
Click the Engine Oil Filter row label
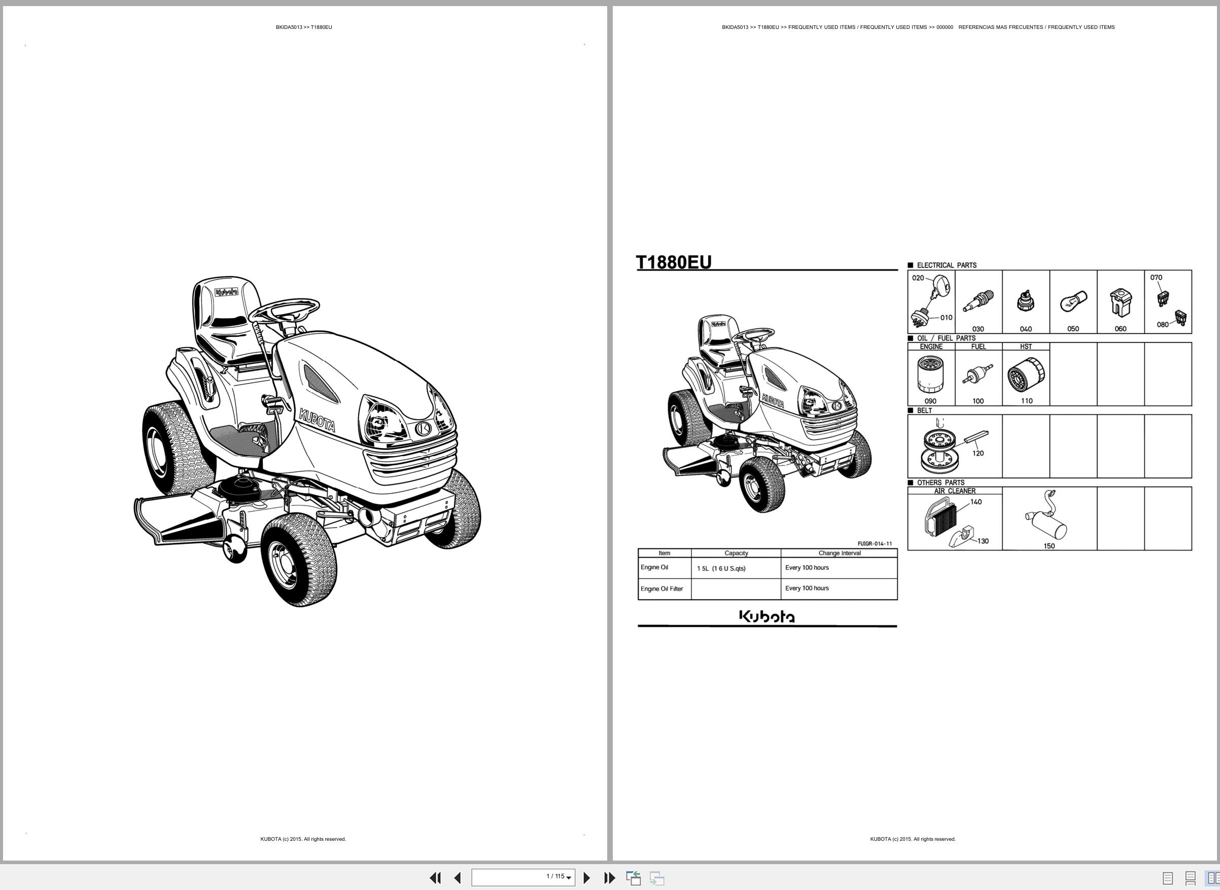click(x=661, y=589)
